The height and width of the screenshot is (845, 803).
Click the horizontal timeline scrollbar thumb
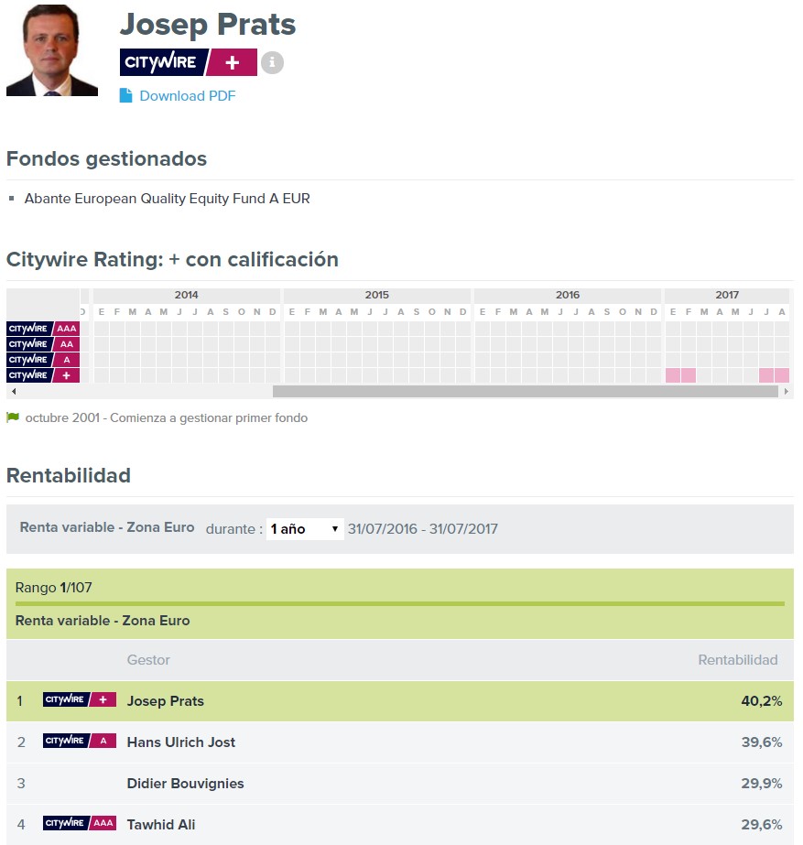pyautogui.click(x=525, y=391)
